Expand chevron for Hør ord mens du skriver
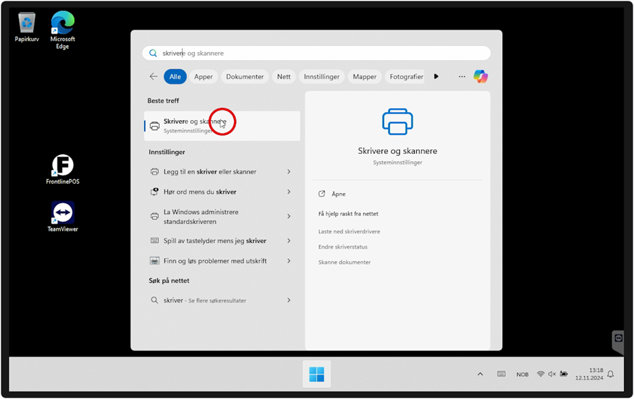Viewport: 634px width, 399px height. click(x=289, y=192)
